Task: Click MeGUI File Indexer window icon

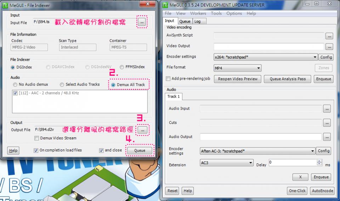Action: click(x=5, y=5)
